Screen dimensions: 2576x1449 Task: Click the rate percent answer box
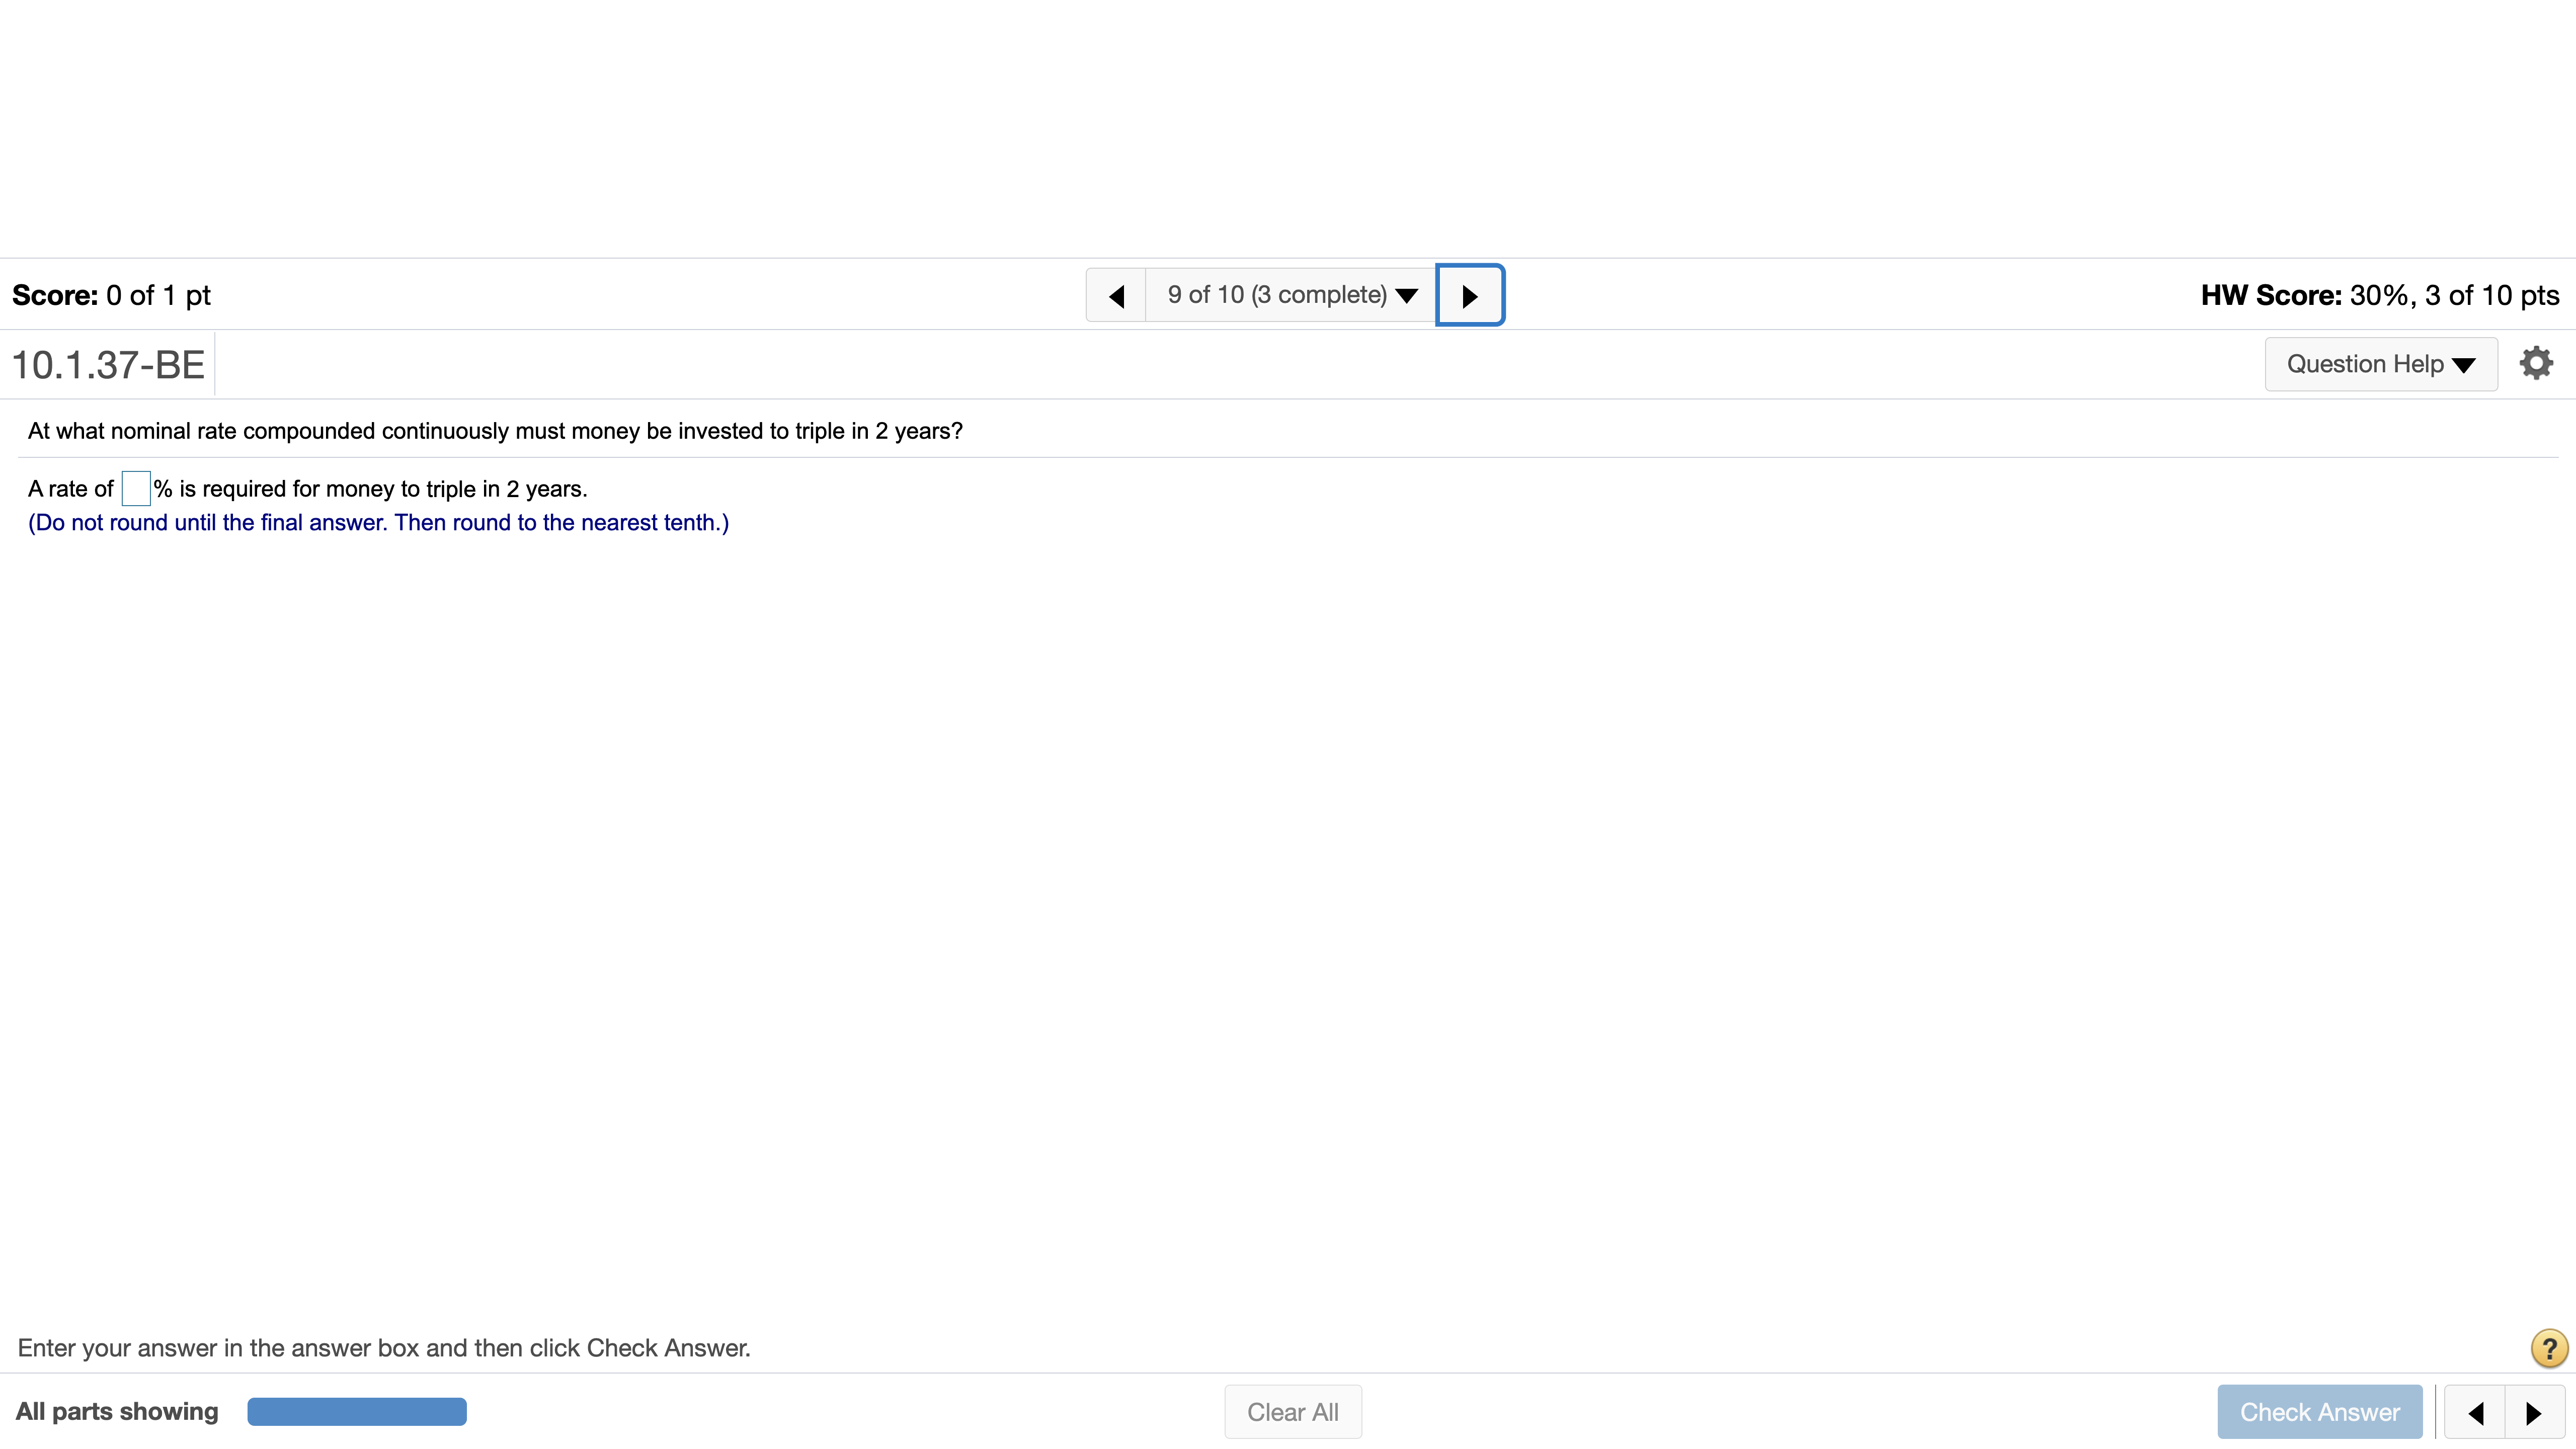[x=136, y=489]
